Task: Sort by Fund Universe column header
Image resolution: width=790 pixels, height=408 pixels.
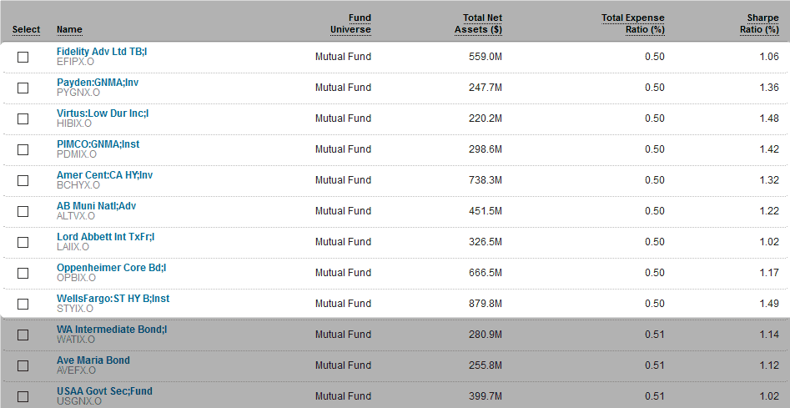Action: (350, 24)
